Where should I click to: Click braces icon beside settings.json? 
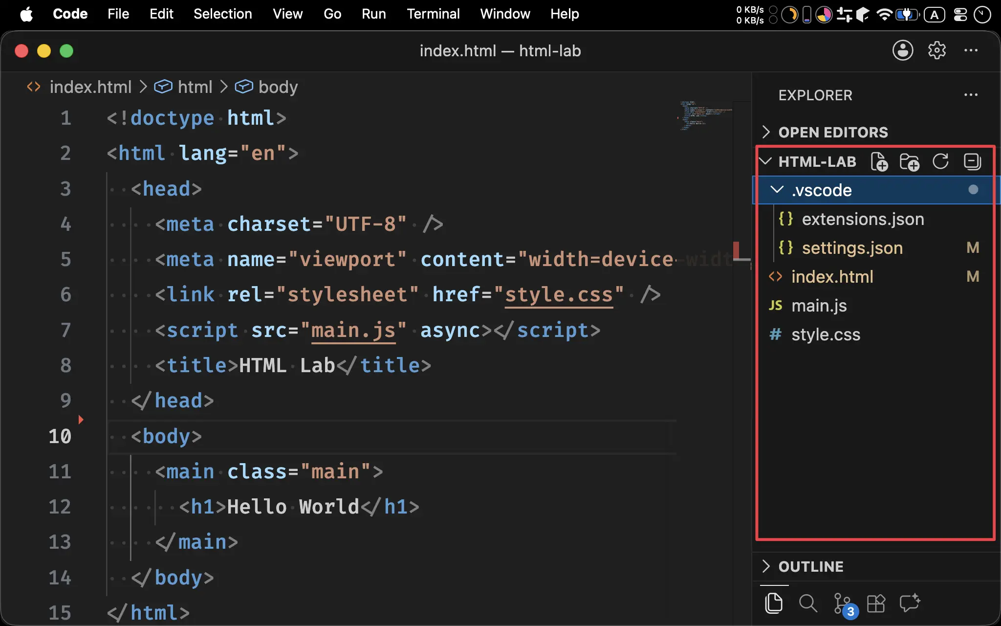(x=786, y=247)
